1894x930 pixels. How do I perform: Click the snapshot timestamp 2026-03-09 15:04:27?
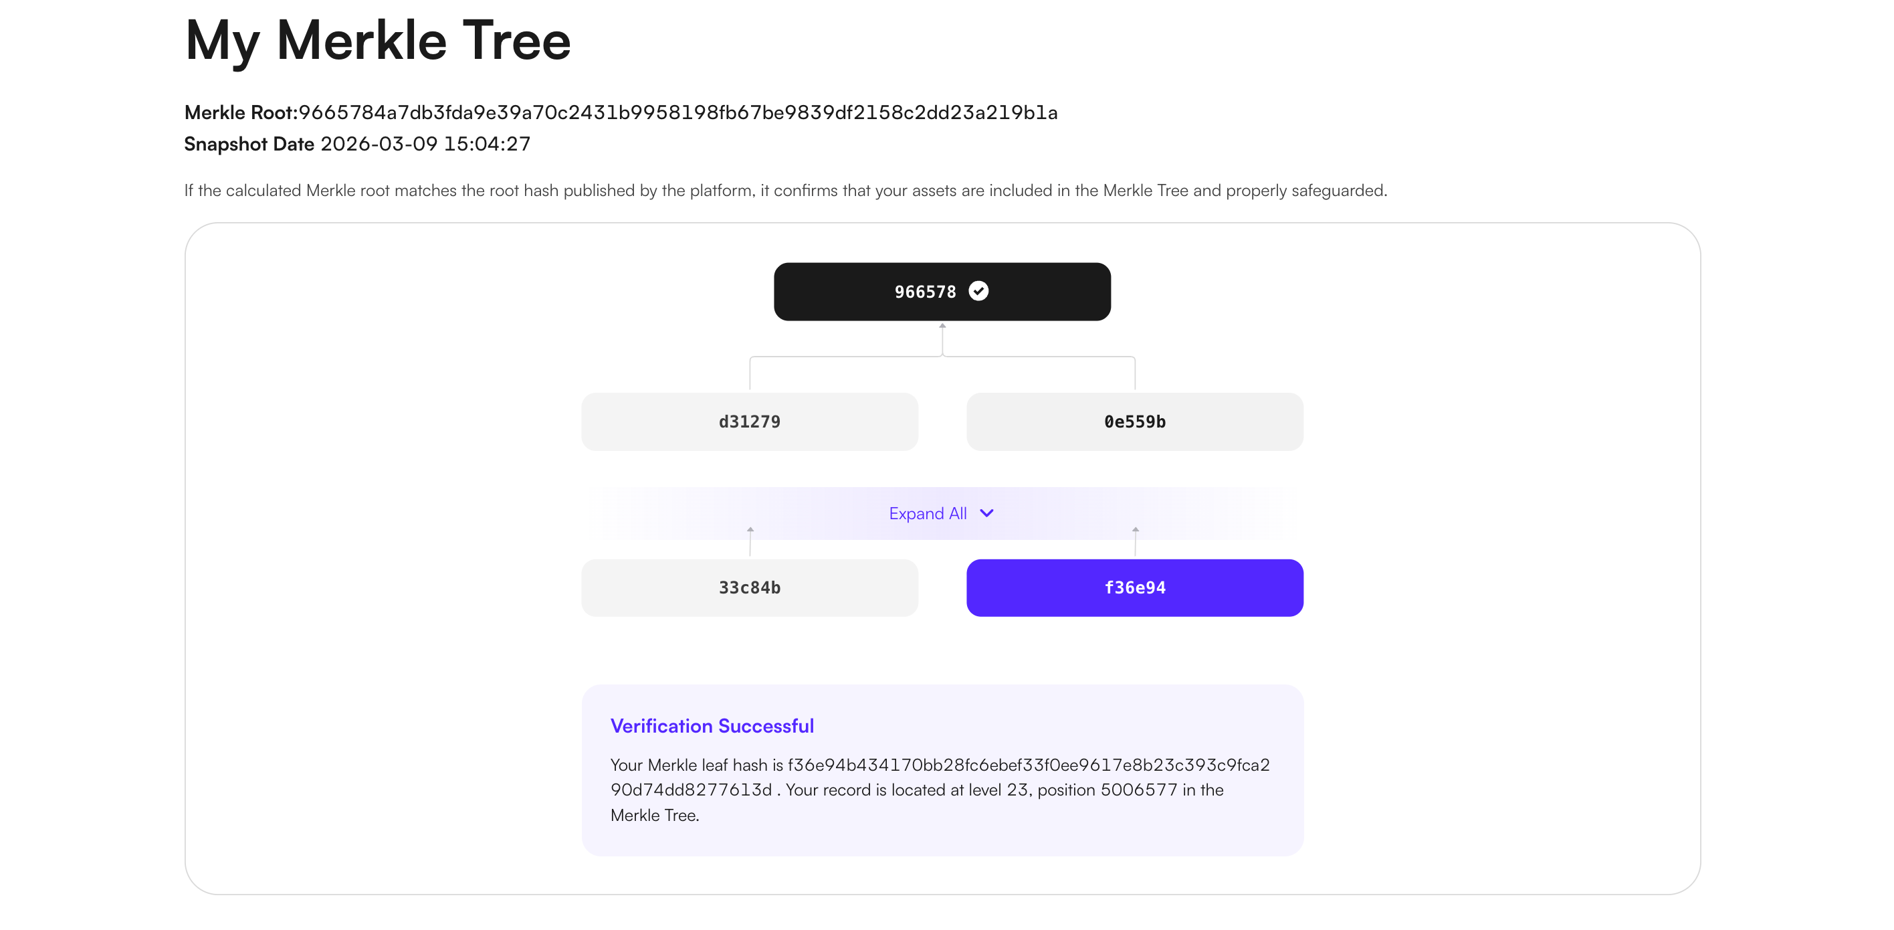tap(425, 145)
